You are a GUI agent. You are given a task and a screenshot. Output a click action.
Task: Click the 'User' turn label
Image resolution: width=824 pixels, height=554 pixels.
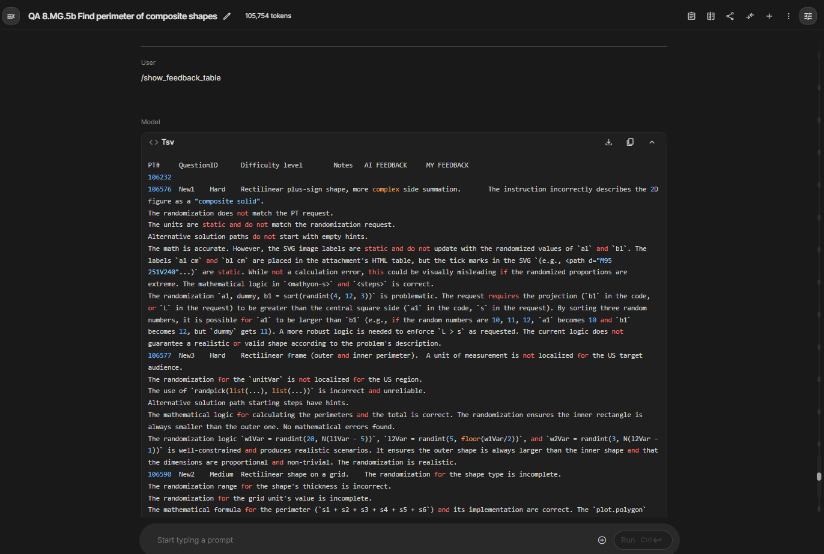click(x=148, y=62)
